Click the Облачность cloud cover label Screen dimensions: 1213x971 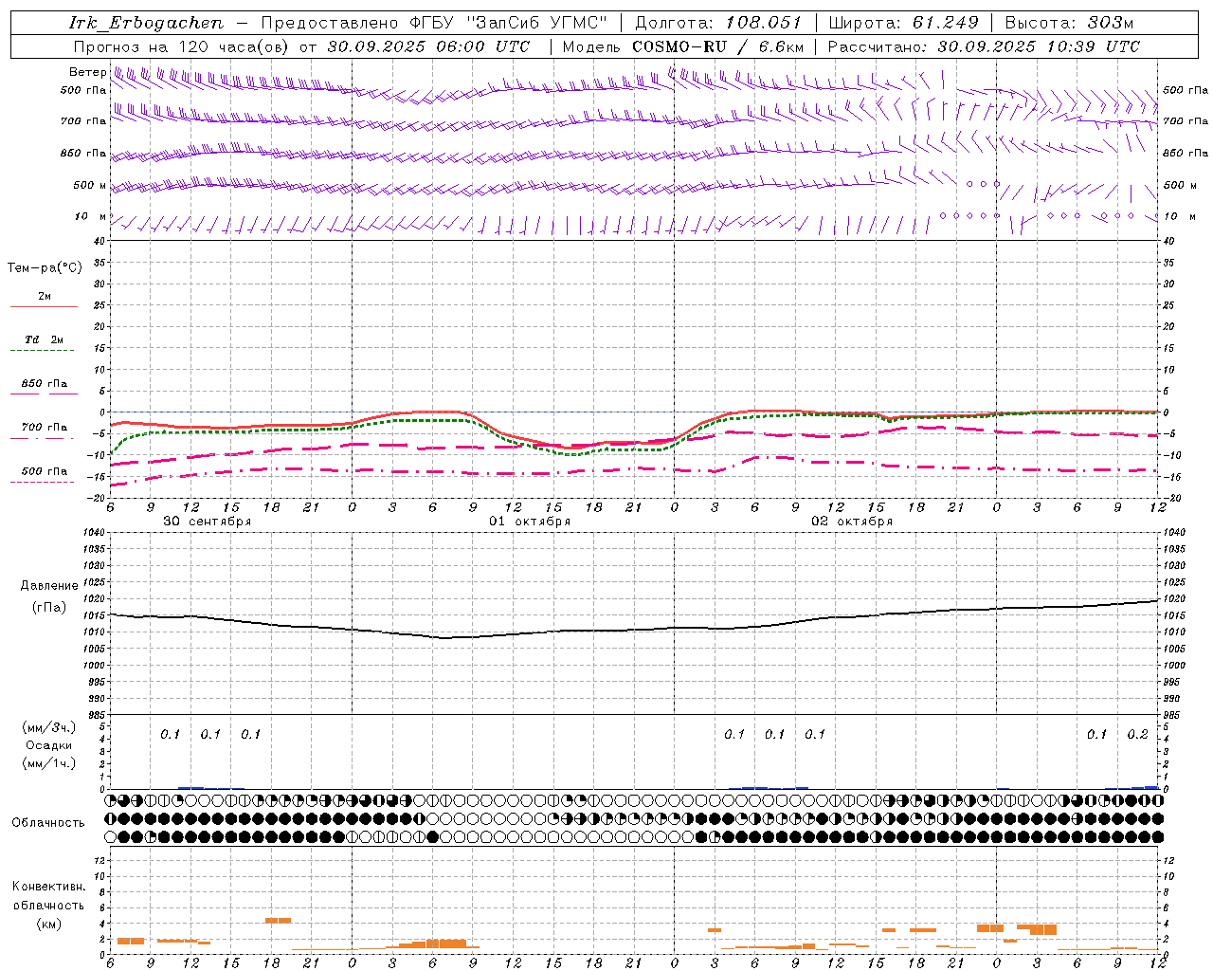click(x=48, y=823)
